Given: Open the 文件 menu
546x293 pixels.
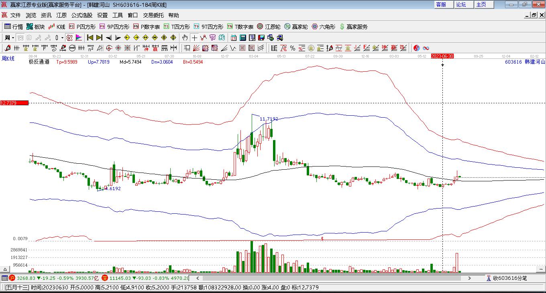Looking at the screenshot, I should [16, 15].
